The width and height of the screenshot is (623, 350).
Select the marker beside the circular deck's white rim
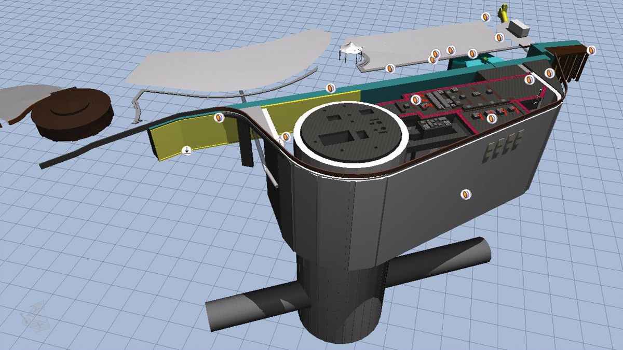click(286, 137)
